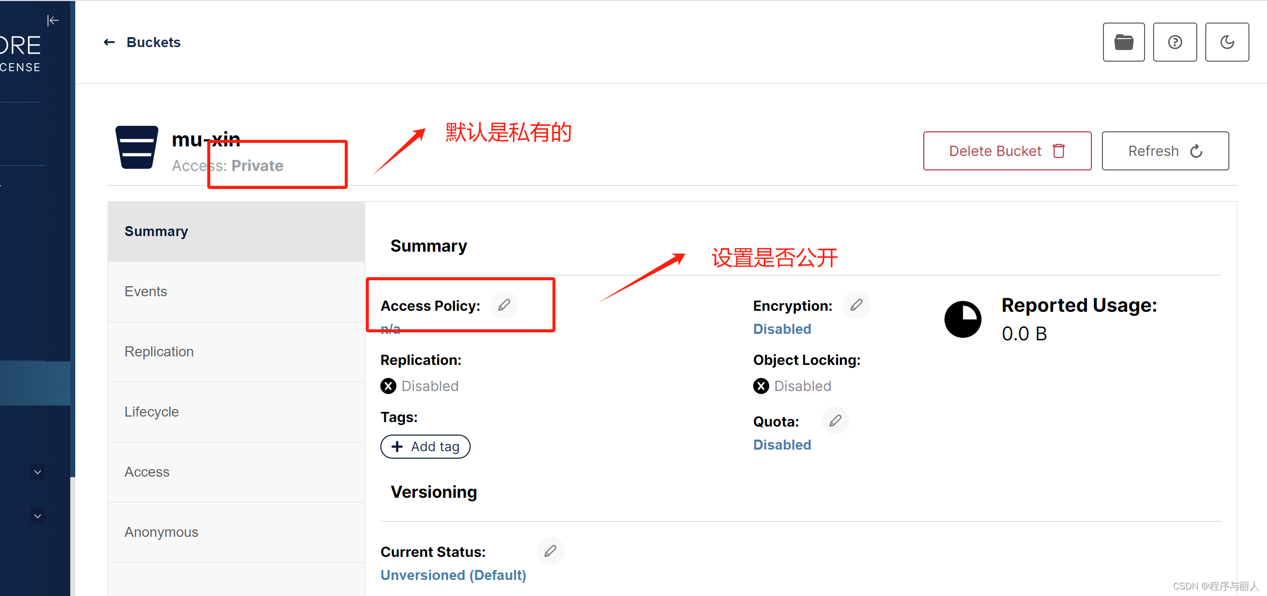1267x596 pixels.
Task: Edit versioning Current Status pencil icon
Action: [550, 551]
